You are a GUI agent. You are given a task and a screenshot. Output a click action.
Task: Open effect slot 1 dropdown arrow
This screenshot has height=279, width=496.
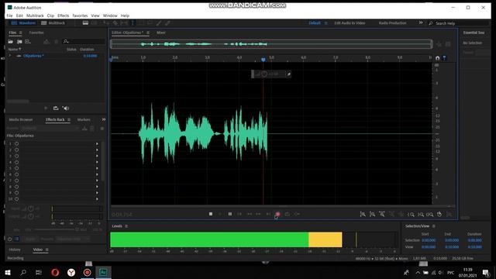[x=97, y=144]
